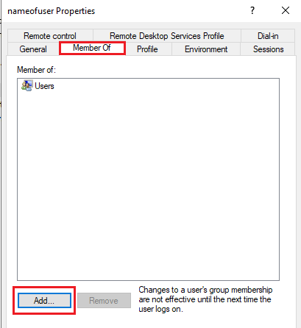Go to the General tab
This screenshot has height=328, width=301.
pos(33,49)
